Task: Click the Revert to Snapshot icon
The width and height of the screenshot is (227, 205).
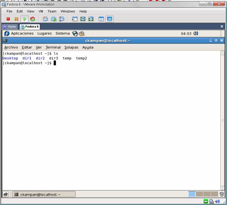Action: click(54, 19)
